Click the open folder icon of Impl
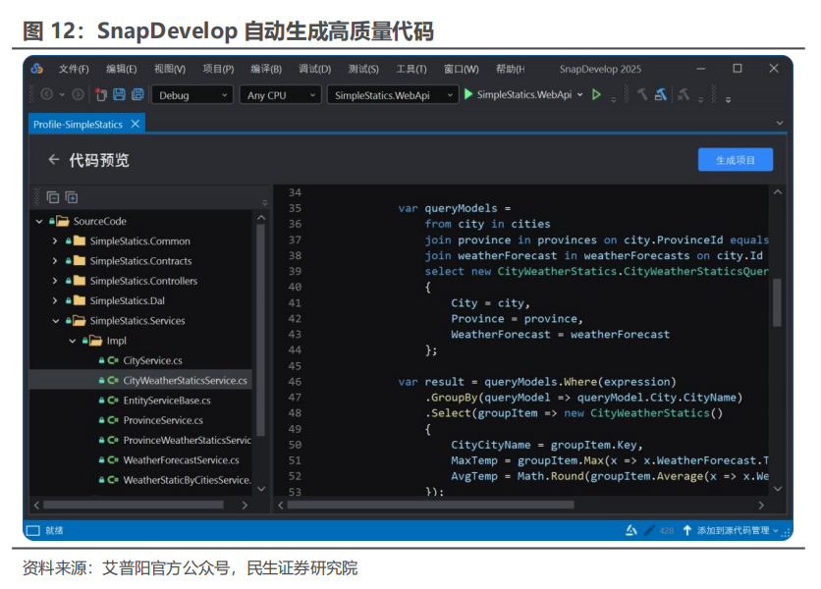Viewport: 821px width, 589px height. click(x=96, y=341)
